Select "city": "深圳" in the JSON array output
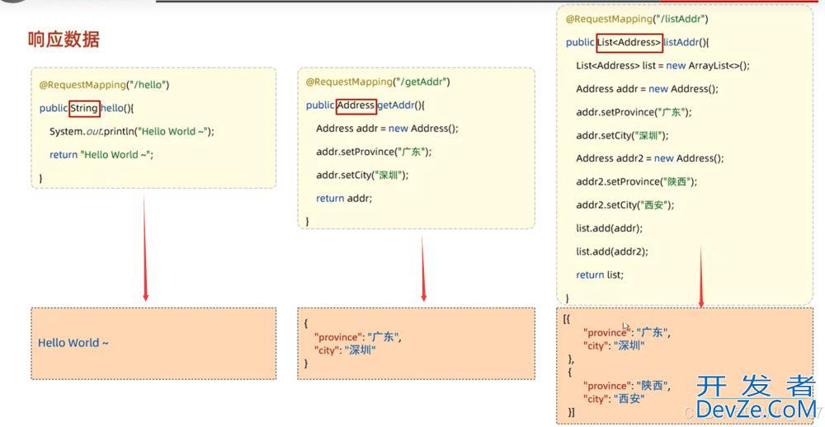Image resolution: width=825 pixels, height=427 pixels. pyautogui.click(x=614, y=346)
